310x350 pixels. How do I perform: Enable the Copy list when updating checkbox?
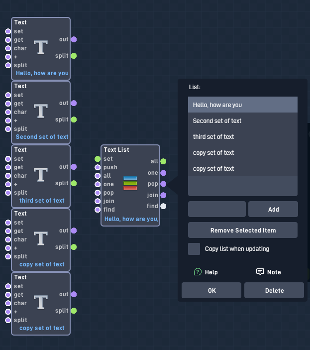click(194, 249)
